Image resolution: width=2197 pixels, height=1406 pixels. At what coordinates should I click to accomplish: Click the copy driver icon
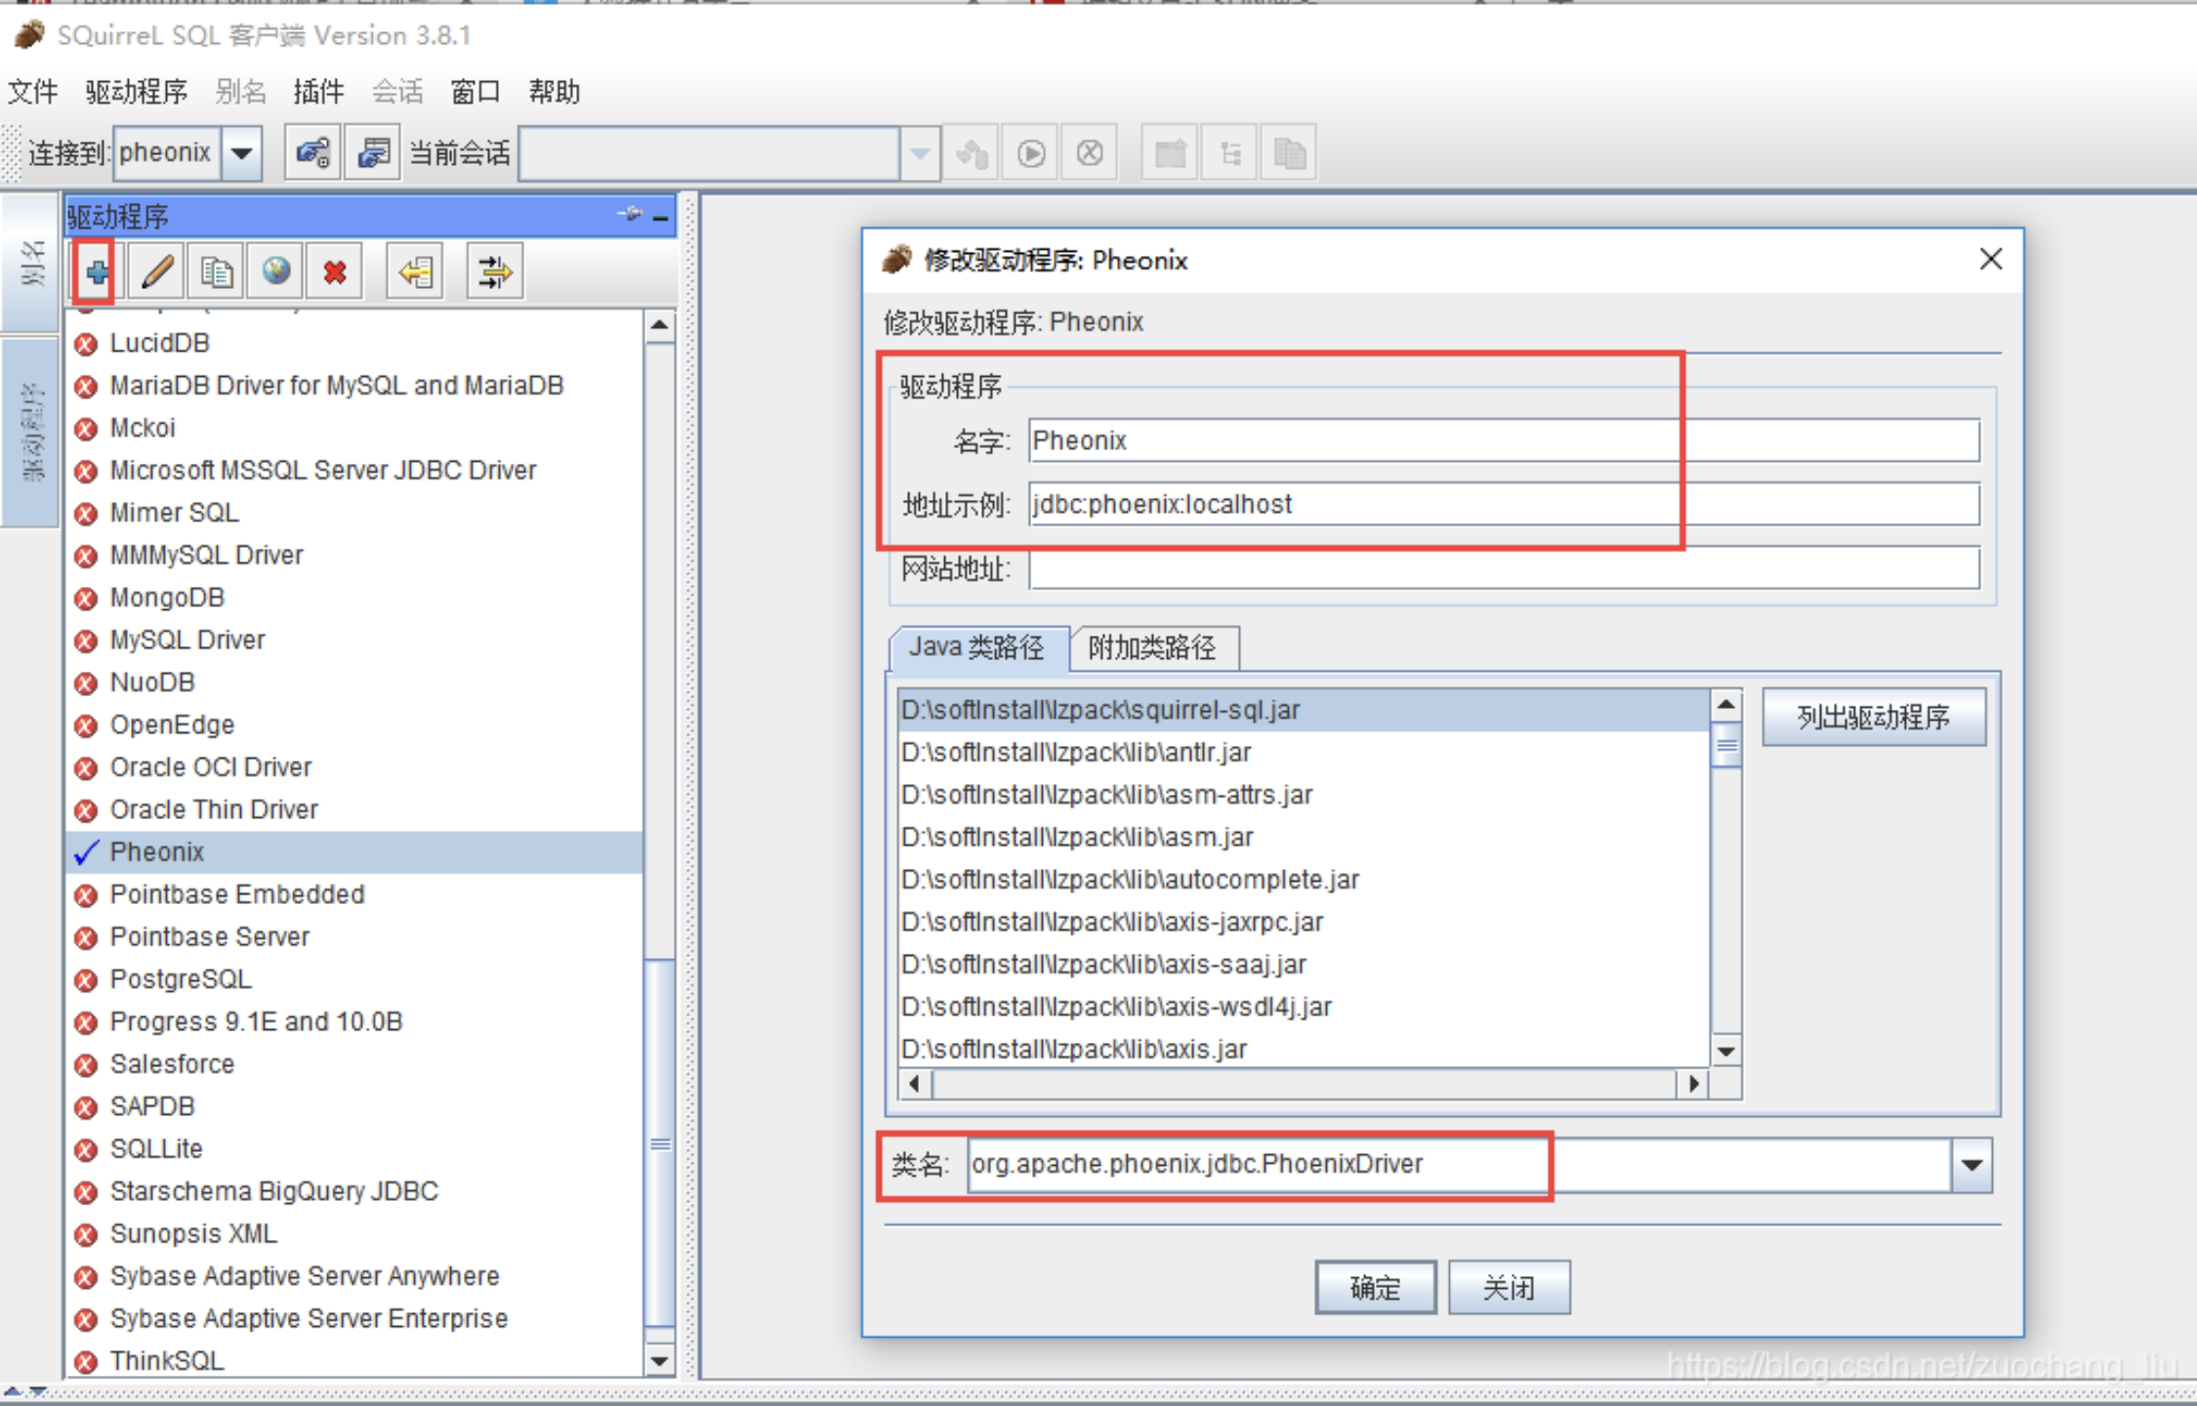(217, 272)
